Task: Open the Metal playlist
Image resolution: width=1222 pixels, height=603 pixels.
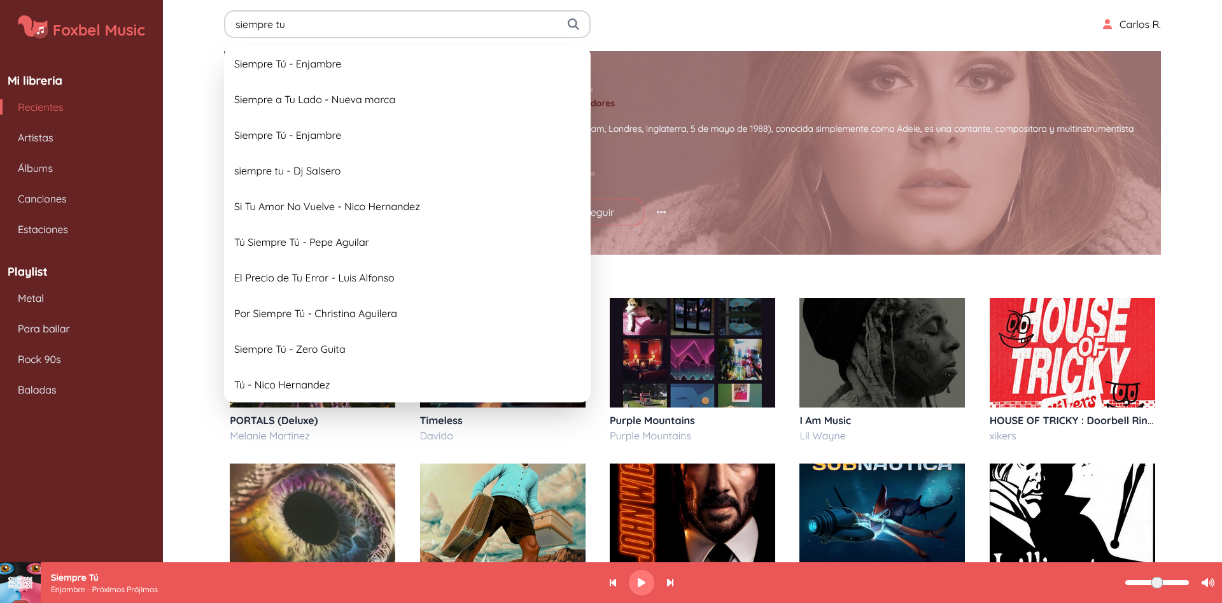Action: coord(31,298)
